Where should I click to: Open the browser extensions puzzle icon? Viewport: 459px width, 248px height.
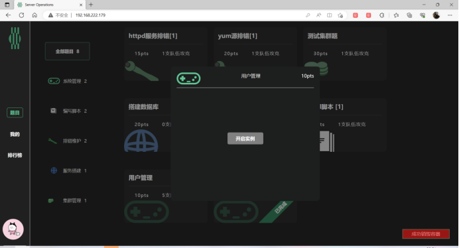[x=381, y=15]
